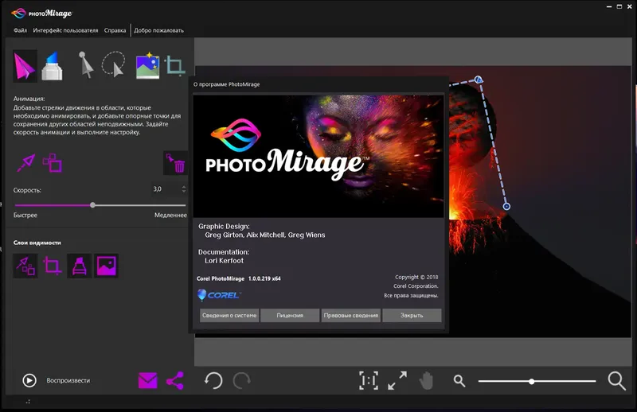This screenshot has height=412, width=637.
Task: Select the pan hand tool
Action: pos(426,381)
